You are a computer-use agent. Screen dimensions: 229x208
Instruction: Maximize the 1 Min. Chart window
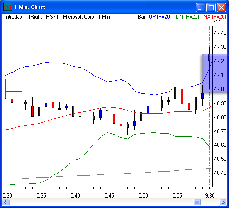pyautogui.click(x=211, y=7)
